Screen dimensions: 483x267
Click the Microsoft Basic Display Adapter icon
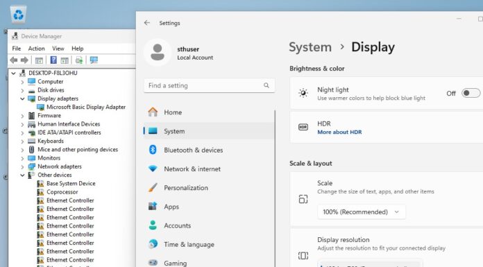click(x=40, y=107)
